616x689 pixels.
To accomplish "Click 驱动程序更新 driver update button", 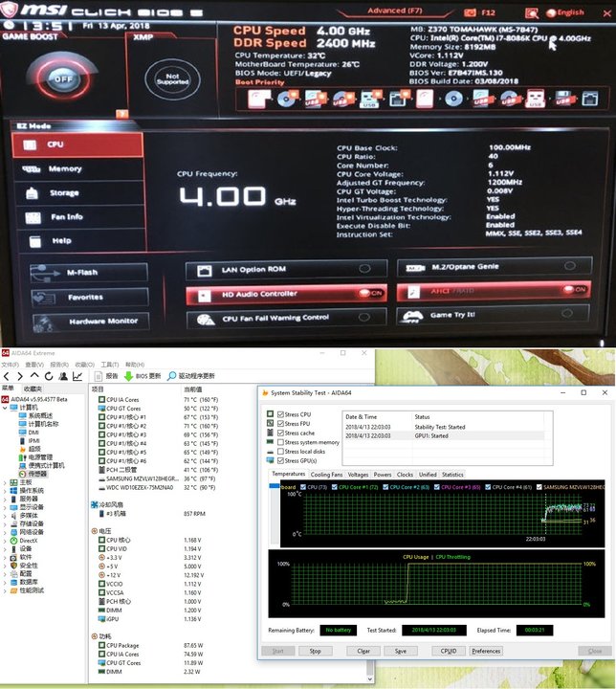I will pos(191,376).
